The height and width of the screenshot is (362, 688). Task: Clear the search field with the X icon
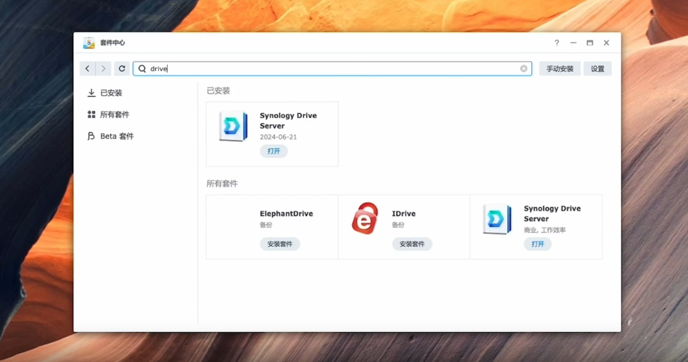(x=524, y=68)
